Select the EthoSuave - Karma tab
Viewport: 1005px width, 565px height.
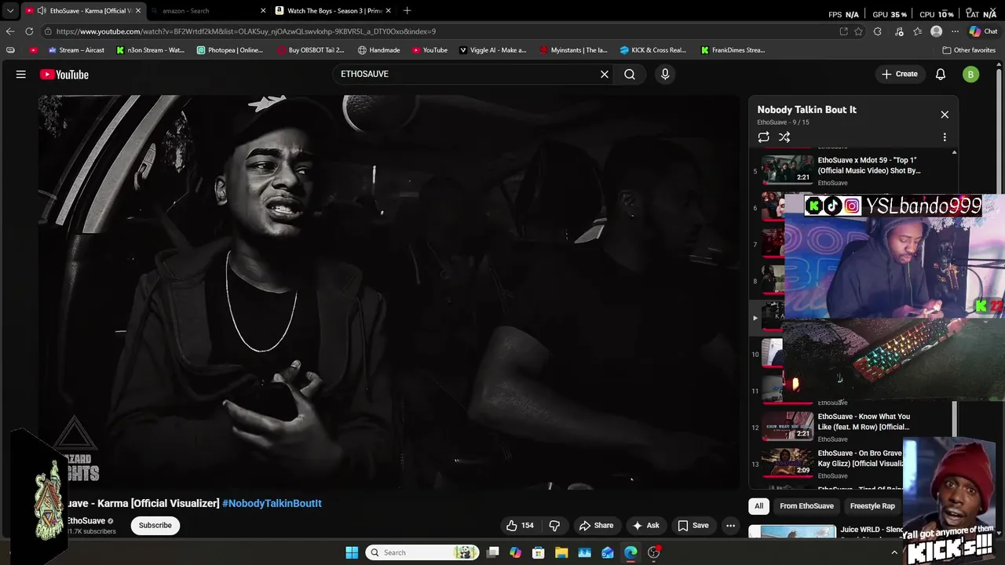click(x=82, y=11)
